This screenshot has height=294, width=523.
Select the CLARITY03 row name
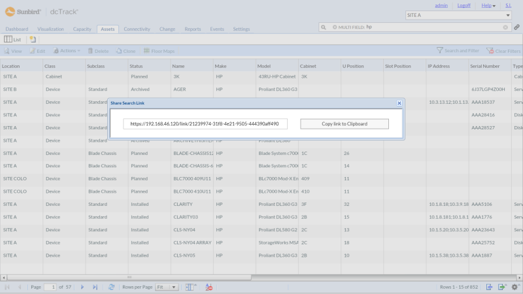pos(186,217)
